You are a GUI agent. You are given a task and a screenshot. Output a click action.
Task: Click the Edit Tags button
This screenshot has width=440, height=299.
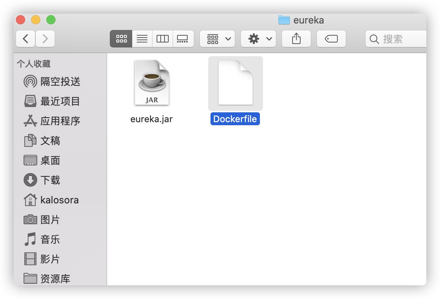[331, 39]
